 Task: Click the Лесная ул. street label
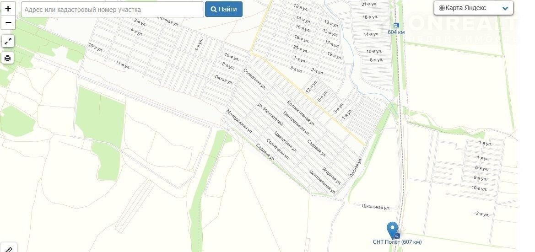click(x=356, y=167)
